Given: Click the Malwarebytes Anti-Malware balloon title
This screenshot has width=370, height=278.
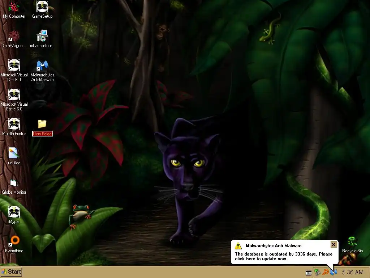Looking at the screenshot, I should click(274, 246).
